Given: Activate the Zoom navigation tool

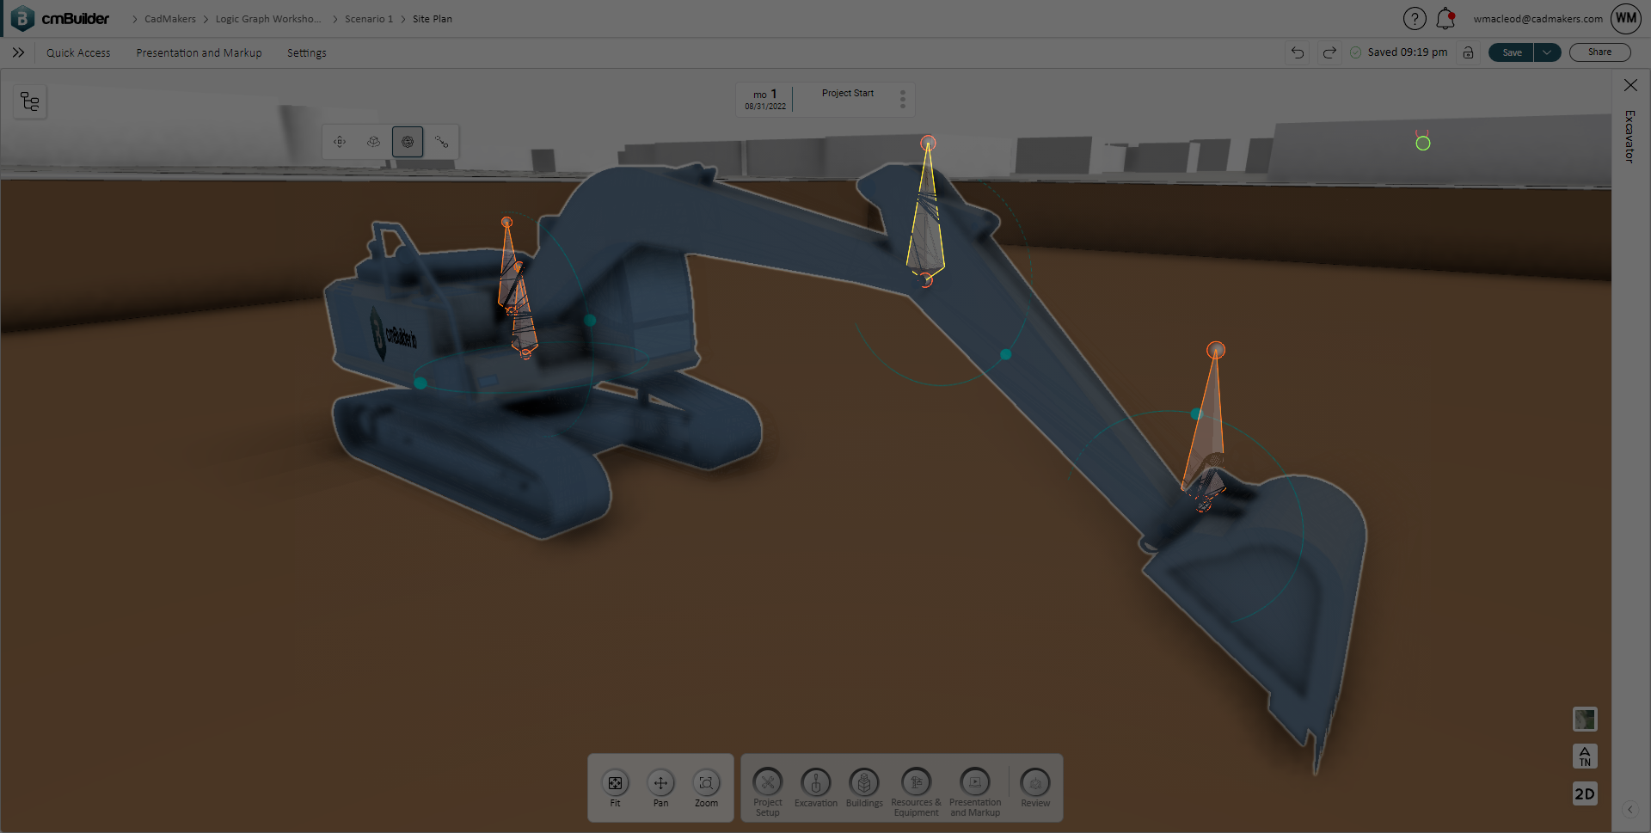Looking at the screenshot, I should pos(706,788).
